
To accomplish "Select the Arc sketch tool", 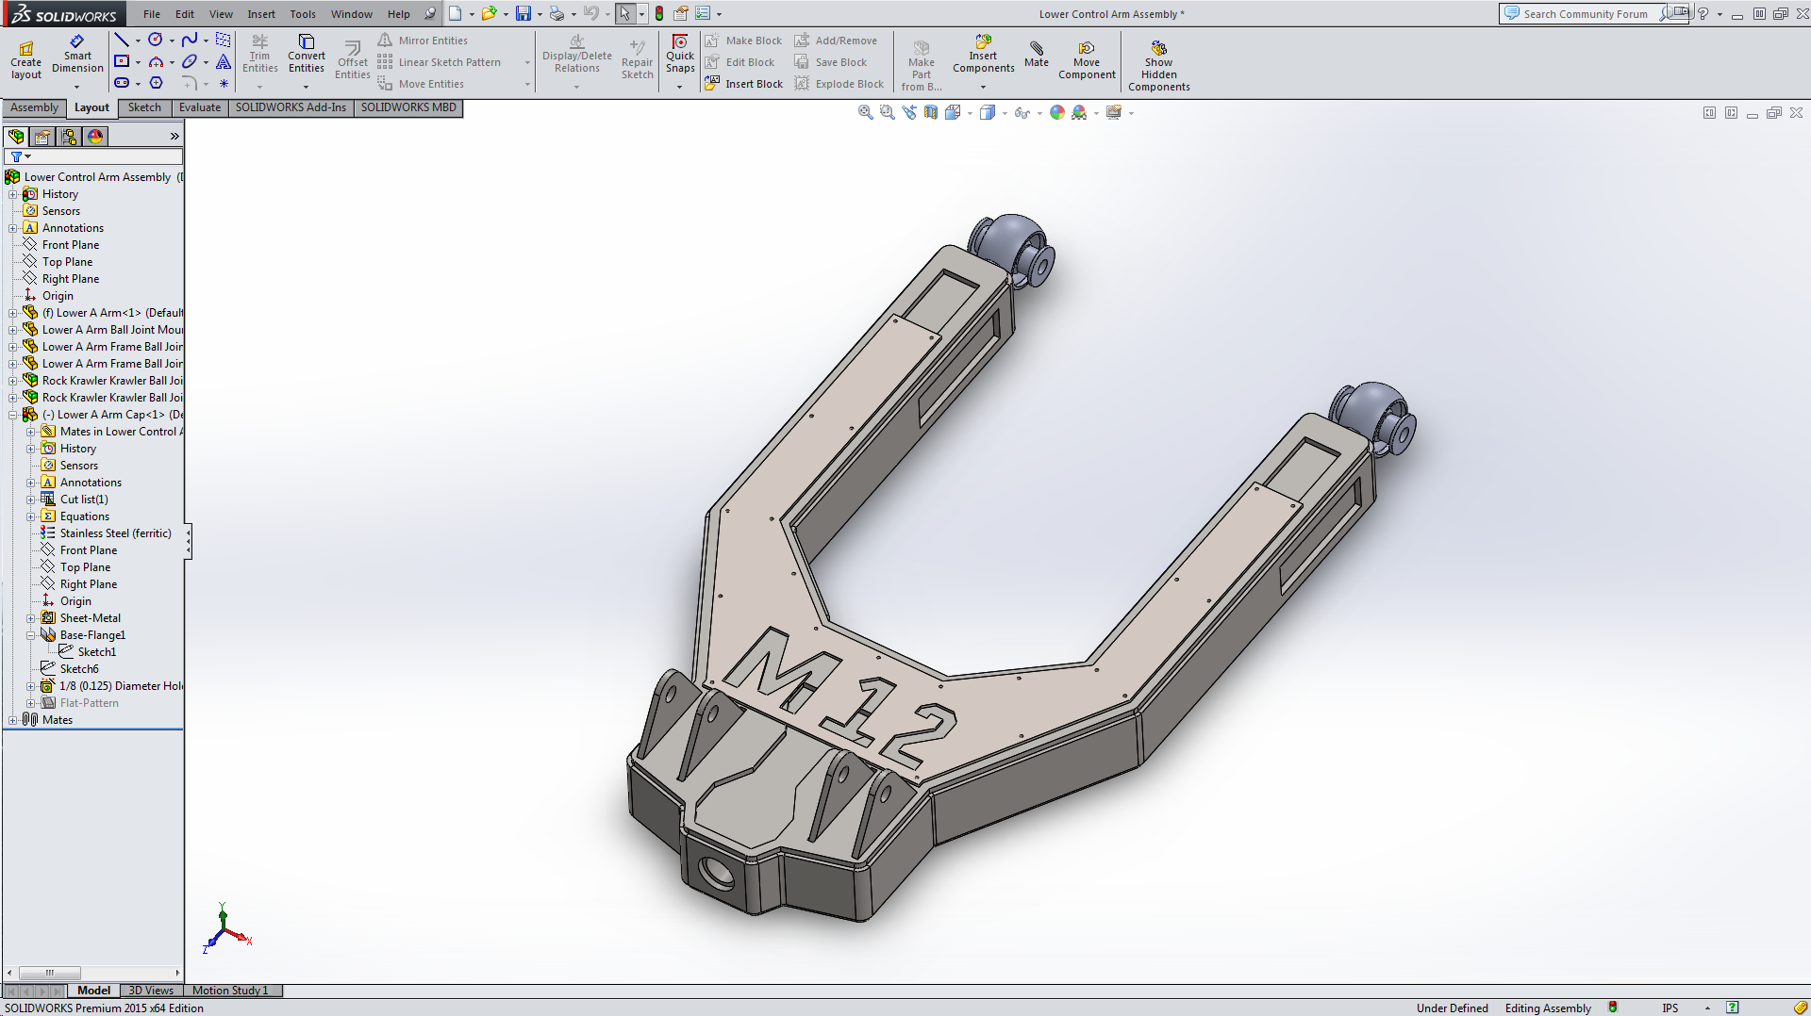I will (156, 61).
